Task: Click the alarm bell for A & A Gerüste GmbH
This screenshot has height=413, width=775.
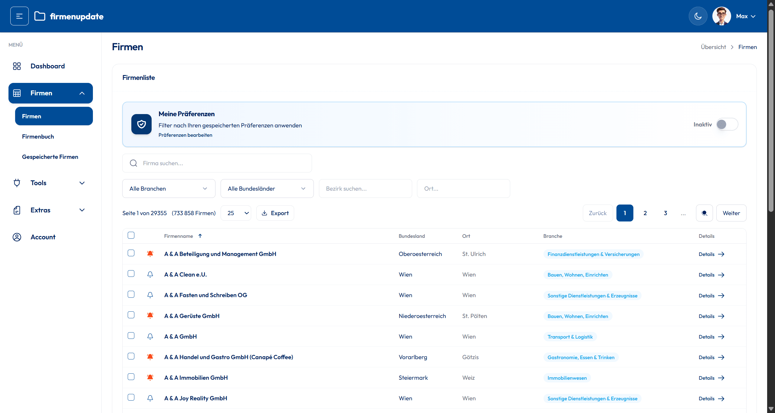Action: pos(150,315)
